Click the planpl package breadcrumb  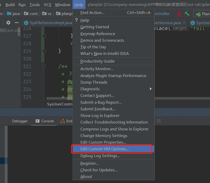tap(64, 13)
